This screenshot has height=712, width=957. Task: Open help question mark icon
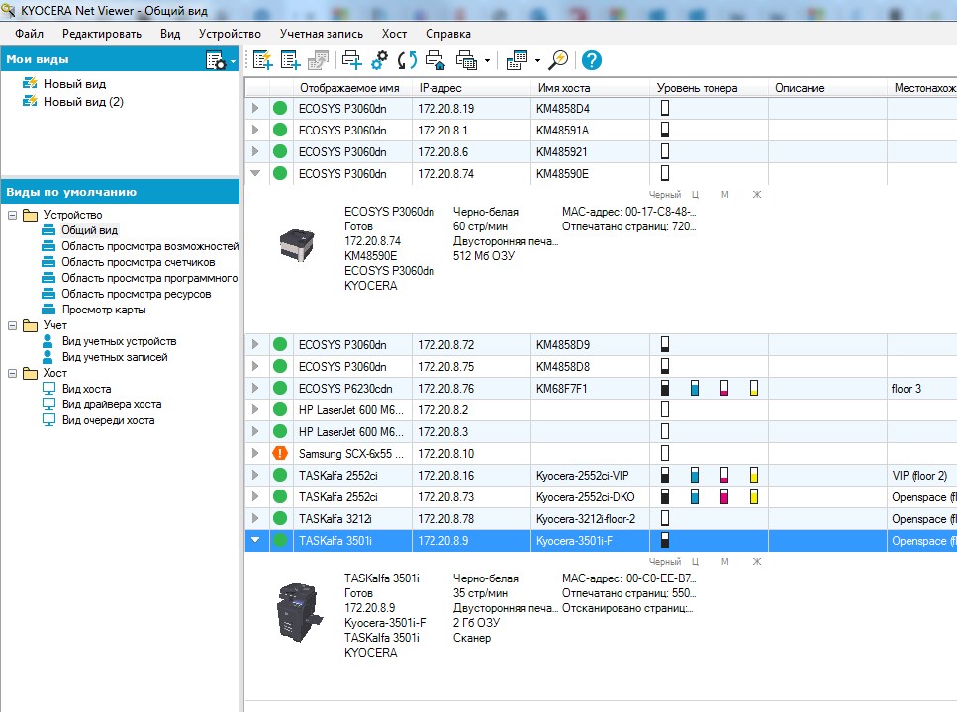592,60
